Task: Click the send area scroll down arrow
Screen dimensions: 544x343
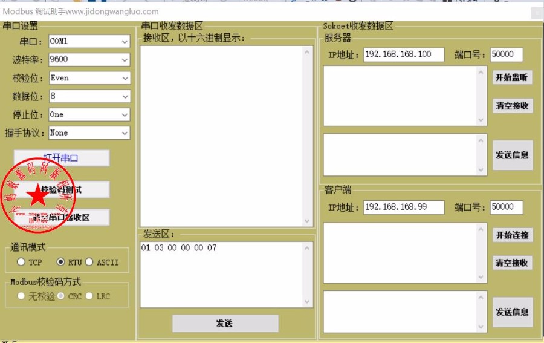Action: [306, 301]
